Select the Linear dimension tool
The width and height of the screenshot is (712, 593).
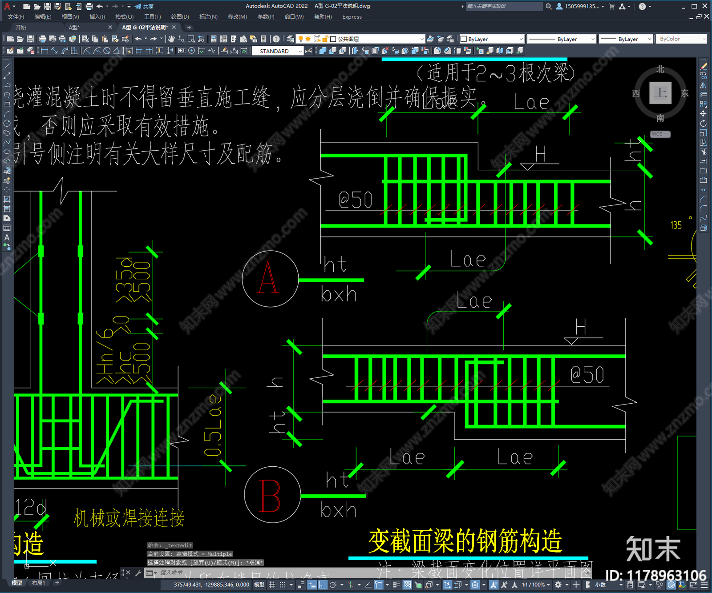[44, 51]
